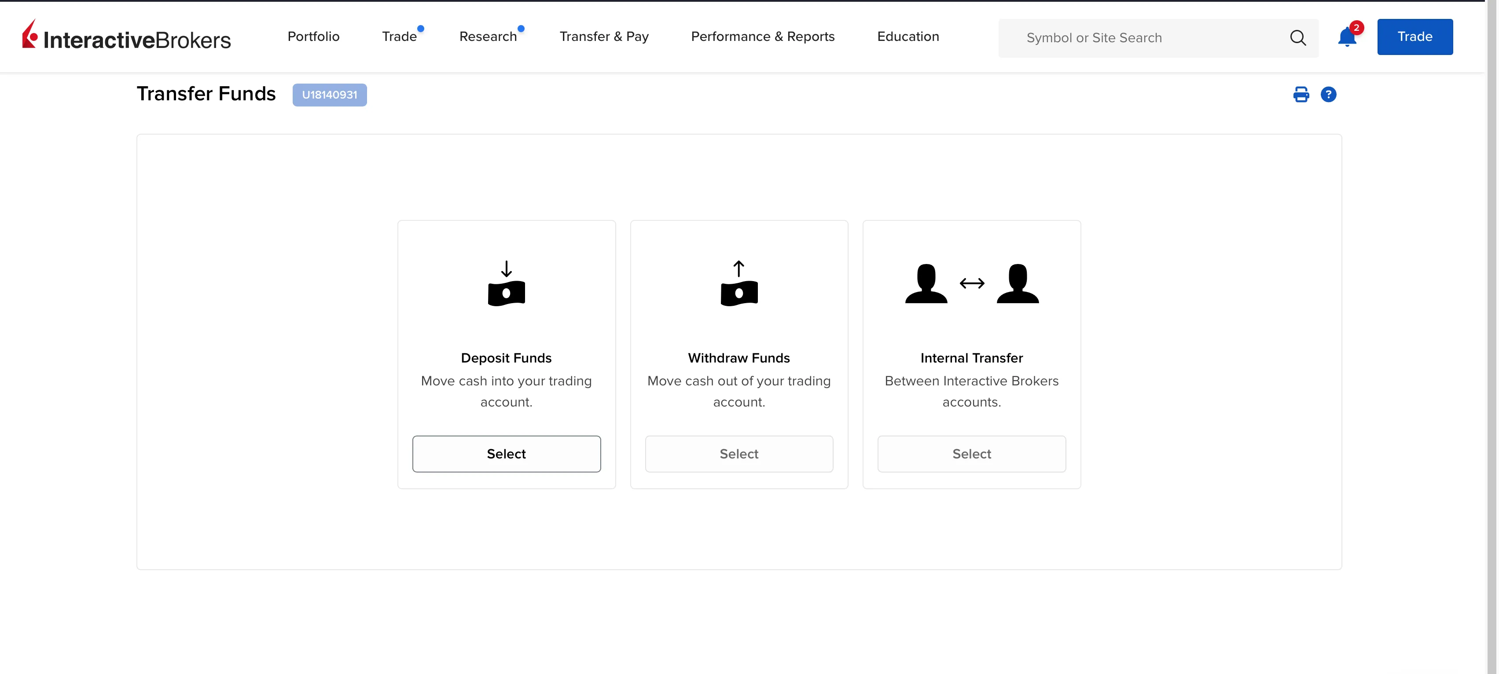Open the Transfer & Pay menu
Viewport: 1499px width, 674px height.
tap(604, 37)
